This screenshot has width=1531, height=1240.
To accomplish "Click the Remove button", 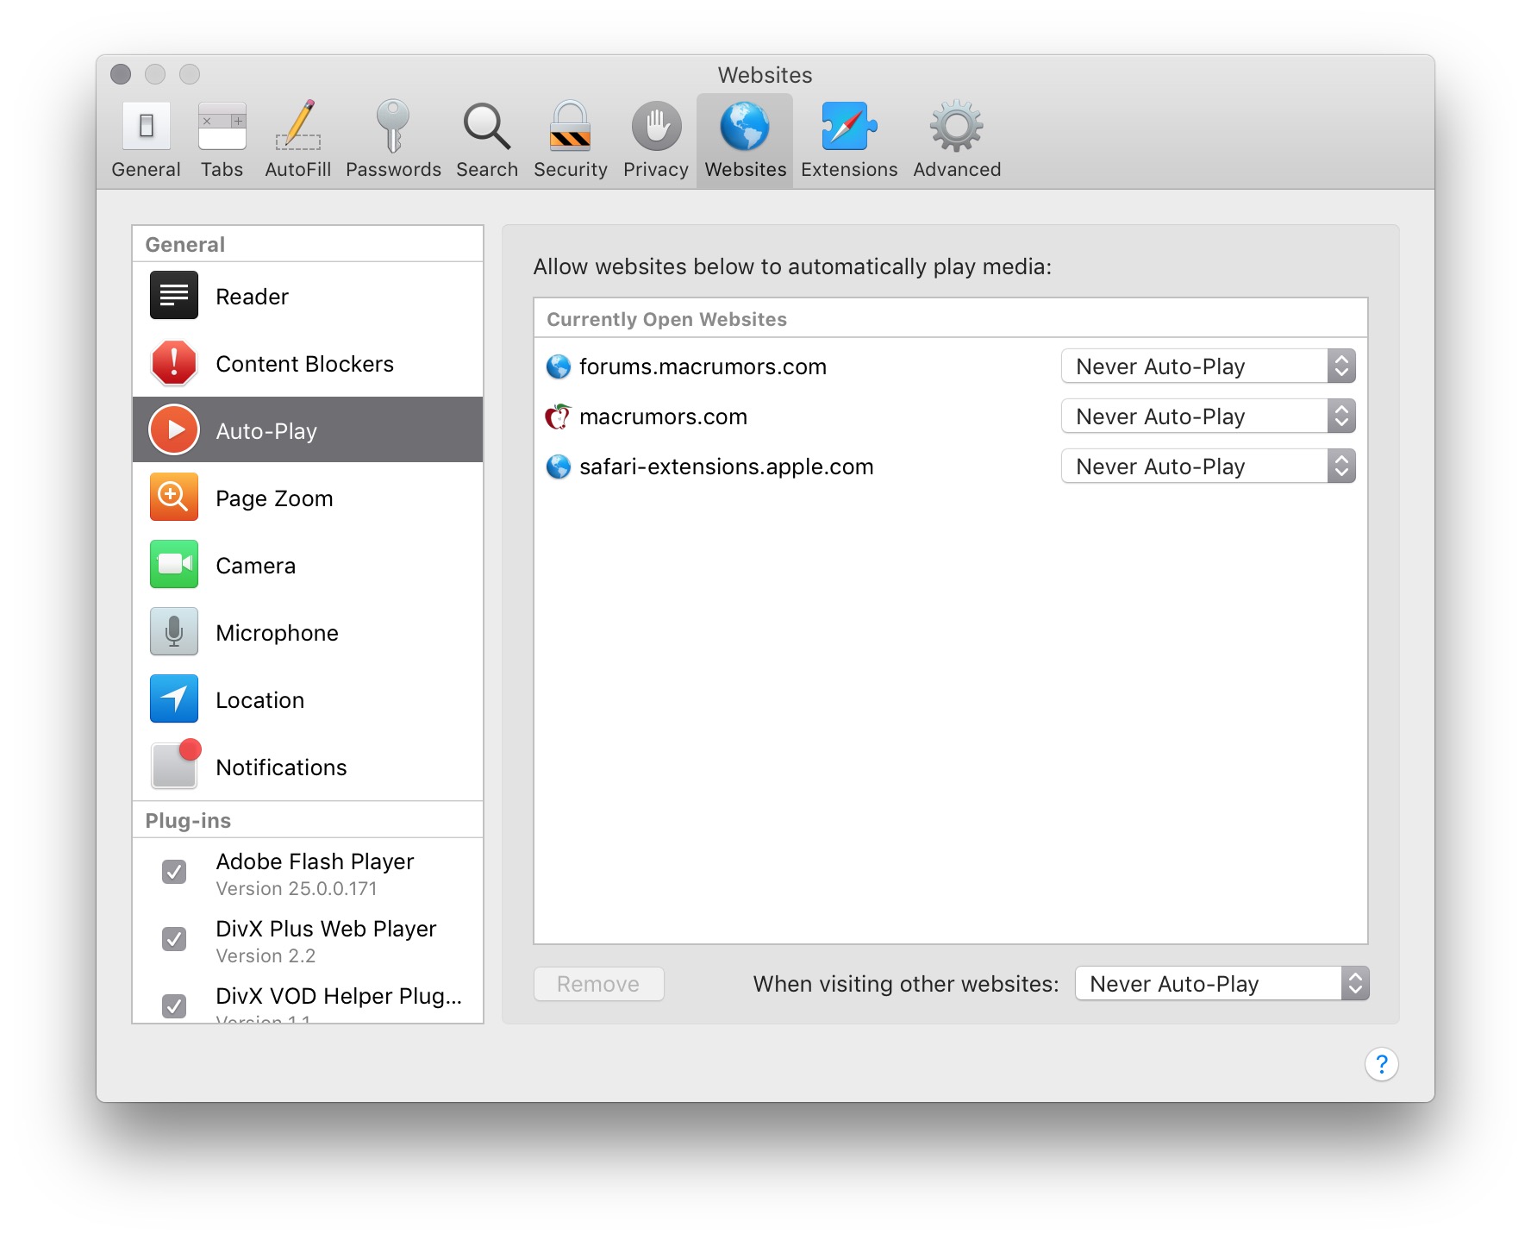I will (599, 984).
